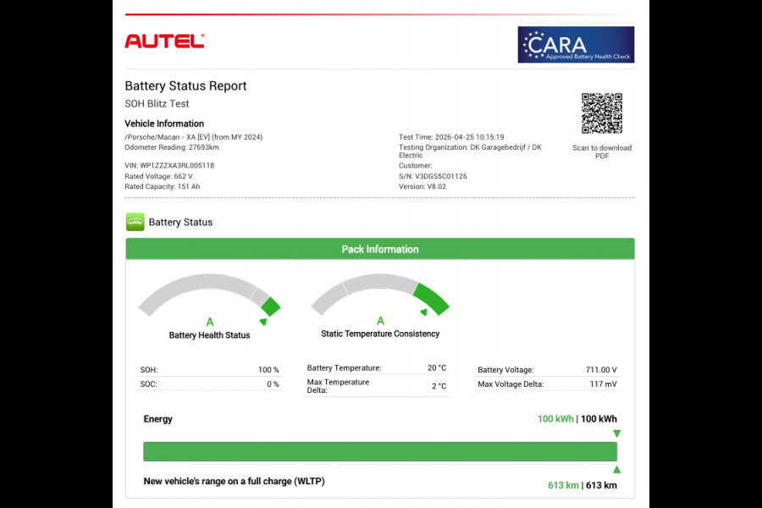Click the green Energy progress bar
The height and width of the screenshot is (508, 762).
[380, 451]
